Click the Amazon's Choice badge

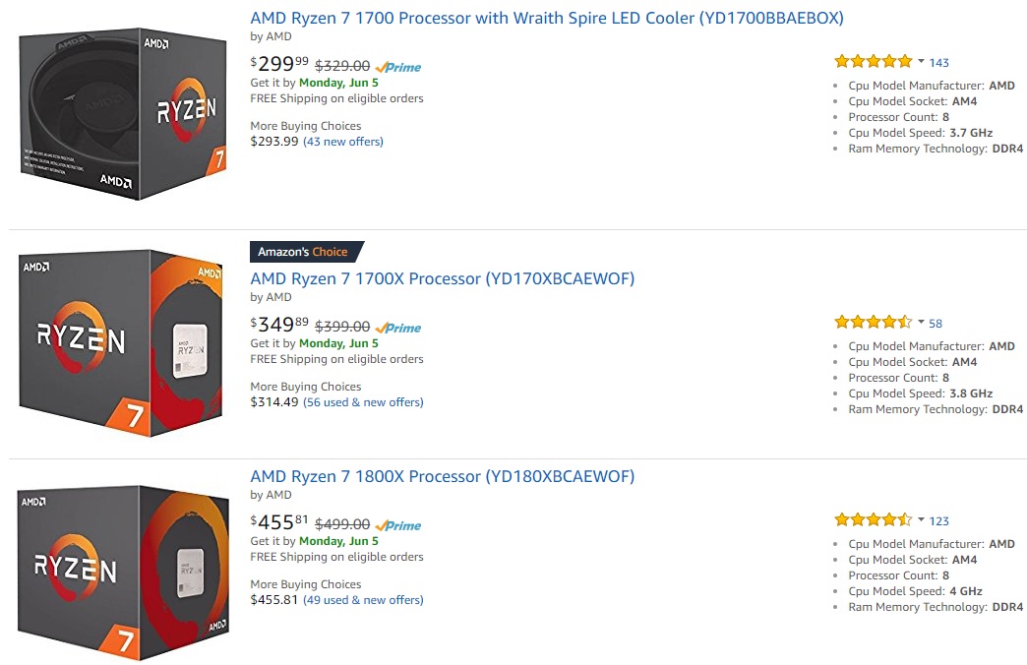[305, 252]
